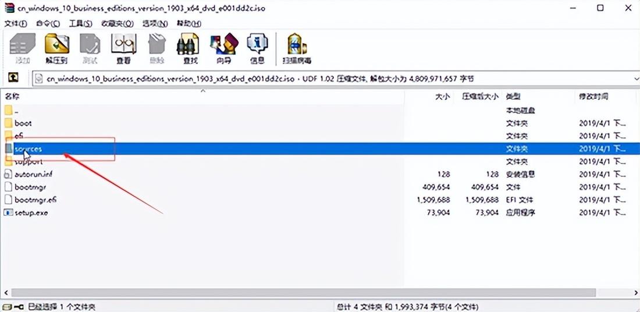Select the support folder icon
The image size is (640, 312).
point(9,161)
